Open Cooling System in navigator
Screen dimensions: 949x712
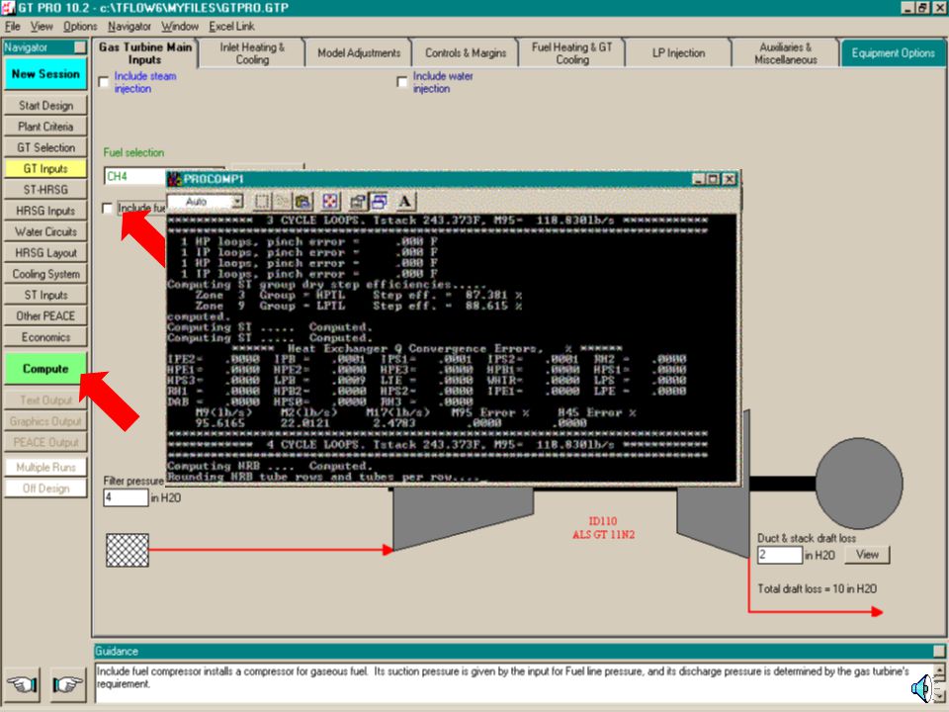click(x=45, y=274)
